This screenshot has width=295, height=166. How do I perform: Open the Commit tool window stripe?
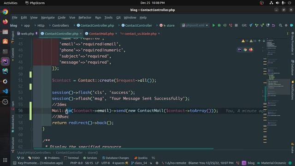13,54
